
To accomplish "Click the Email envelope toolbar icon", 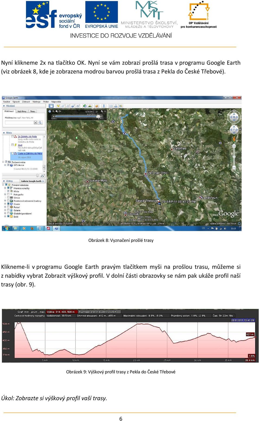I will pyautogui.click(x=111, y=106).
